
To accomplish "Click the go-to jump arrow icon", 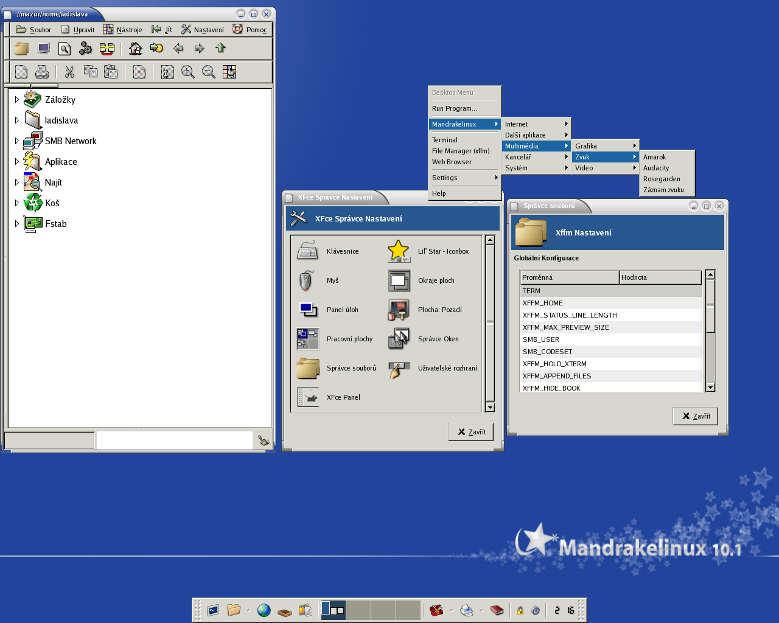I will [x=157, y=49].
